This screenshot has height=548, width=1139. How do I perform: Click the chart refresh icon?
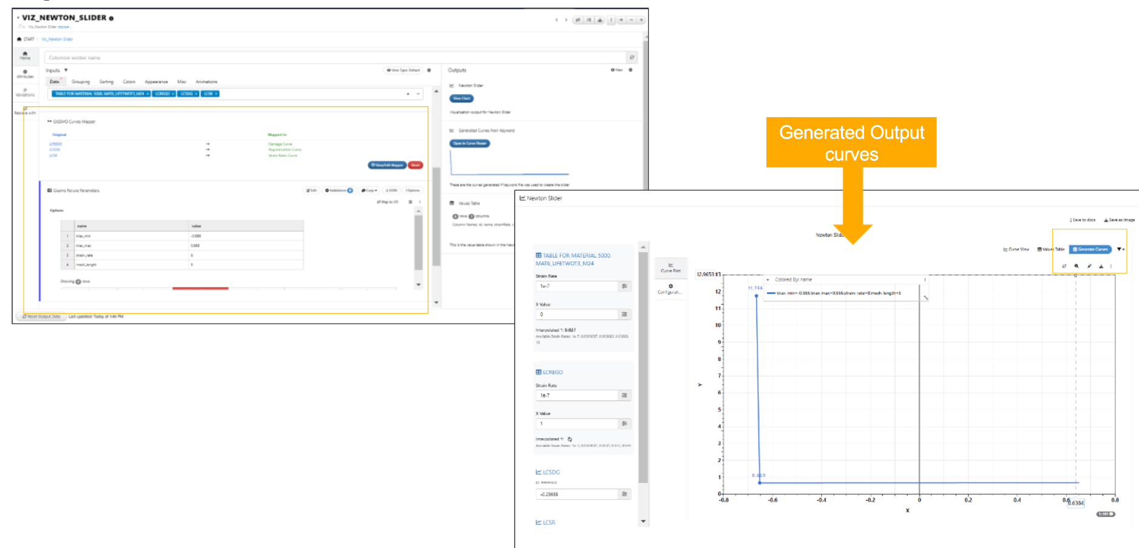click(1064, 266)
